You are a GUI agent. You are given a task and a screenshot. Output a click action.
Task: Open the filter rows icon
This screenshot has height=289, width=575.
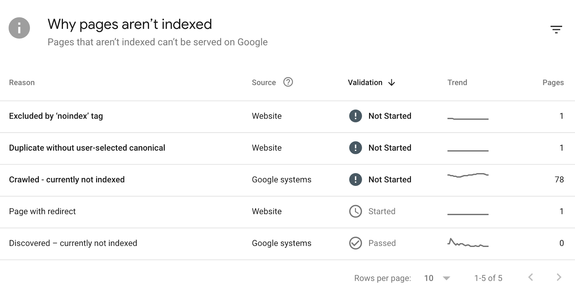(x=556, y=29)
